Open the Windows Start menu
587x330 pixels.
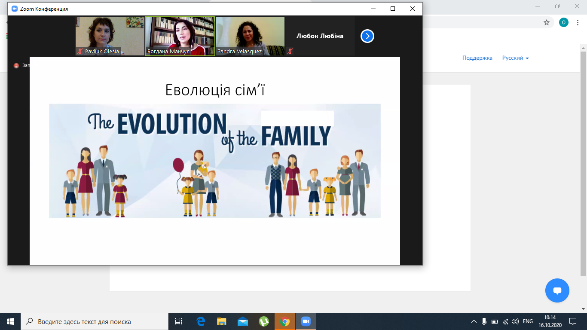[10, 321]
